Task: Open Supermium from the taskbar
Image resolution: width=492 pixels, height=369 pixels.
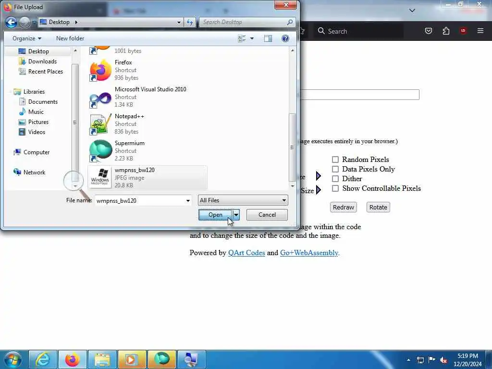Action: pos(162,359)
